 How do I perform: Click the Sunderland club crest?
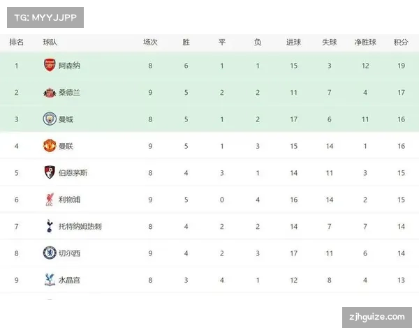pyautogui.click(x=50, y=92)
